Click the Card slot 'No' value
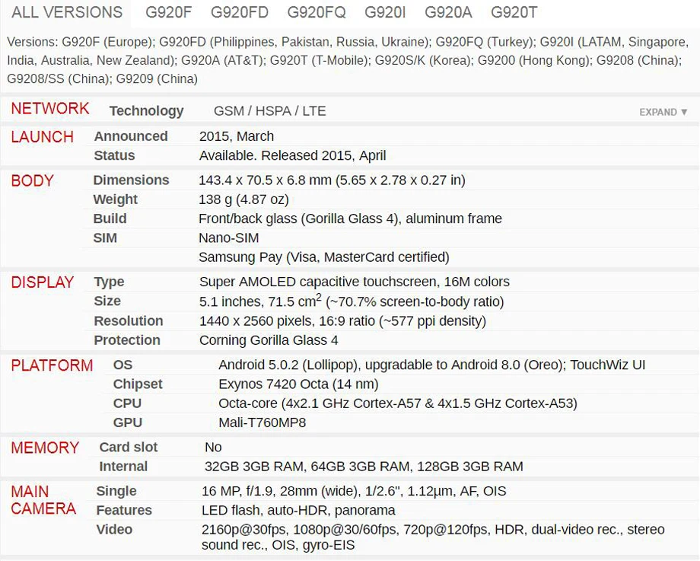Image resolution: width=700 pixels, height=561 pixels. point(213,447)
